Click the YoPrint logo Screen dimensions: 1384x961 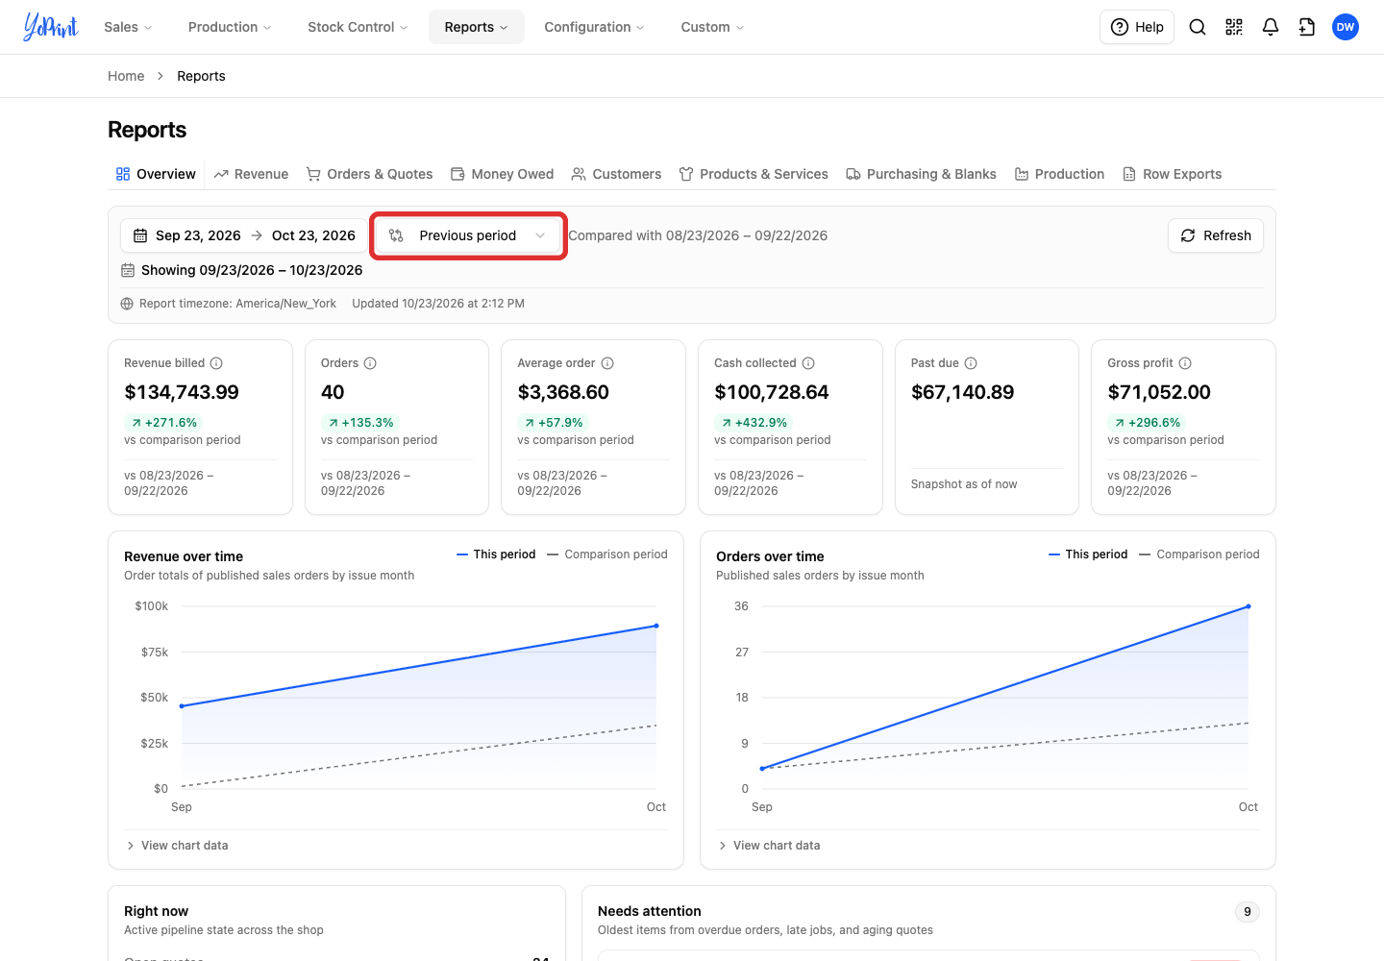point(51,27)
